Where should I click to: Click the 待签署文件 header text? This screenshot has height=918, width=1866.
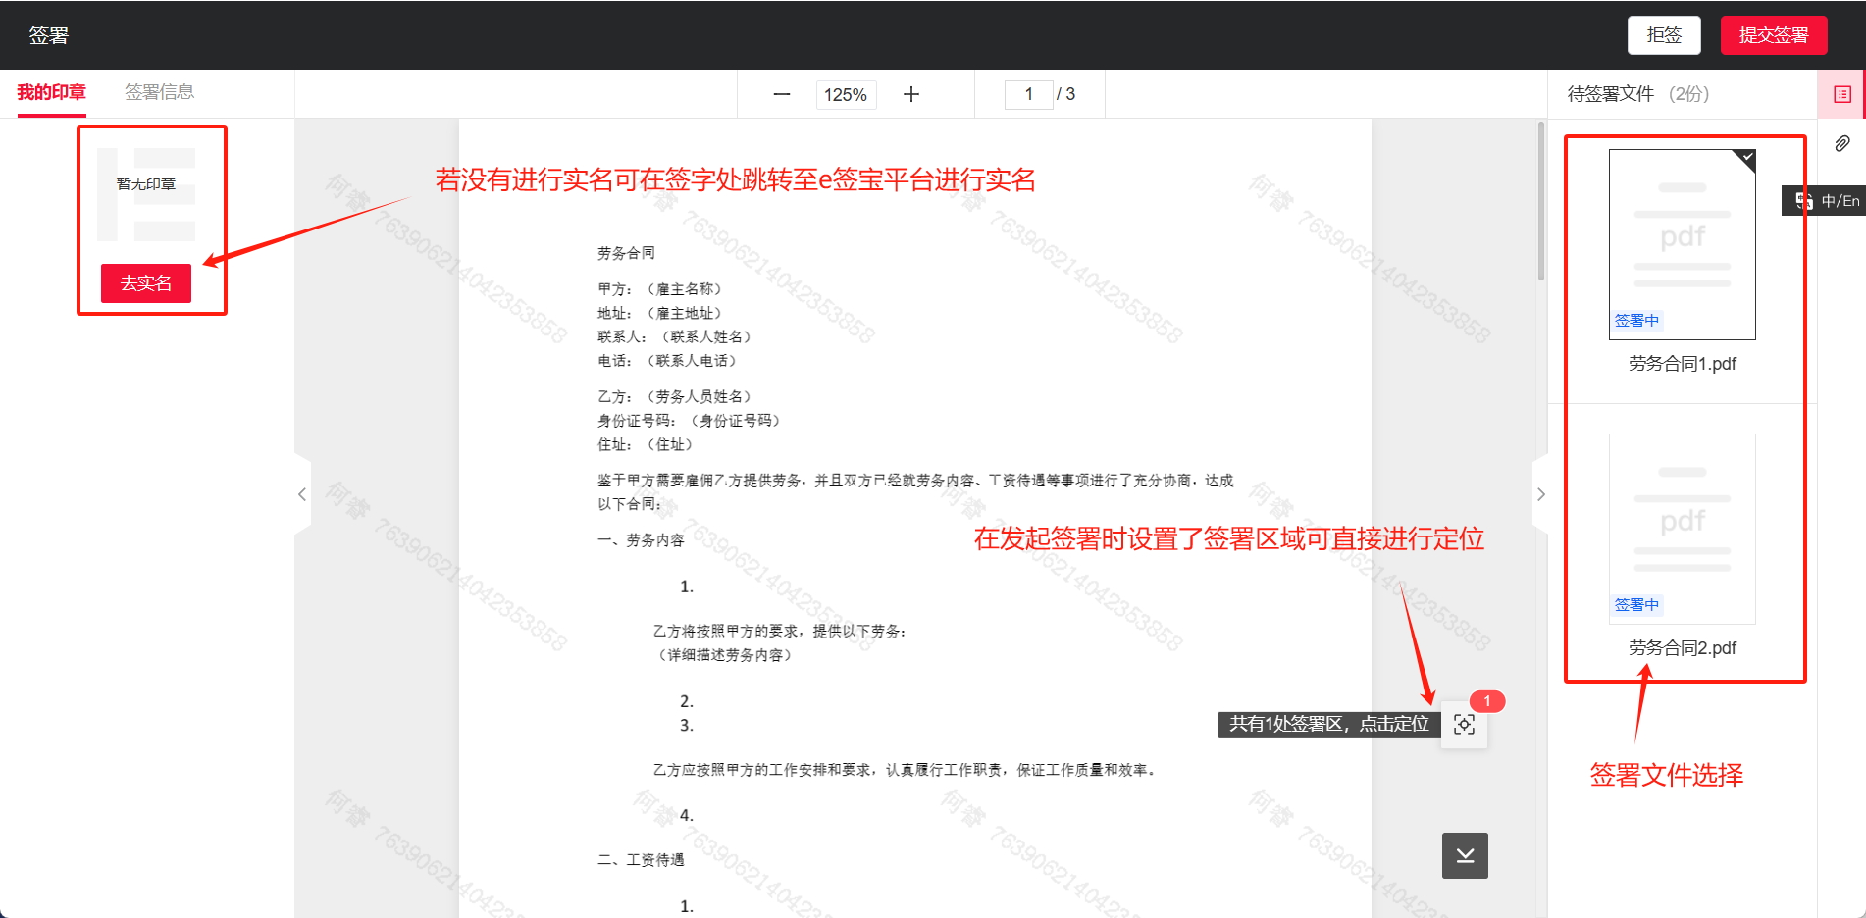(1611, 94)
